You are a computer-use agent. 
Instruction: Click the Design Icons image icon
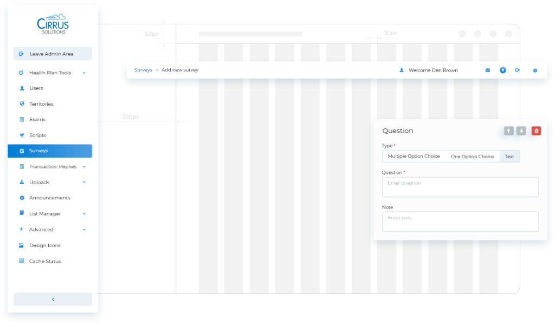coord(21,245)
